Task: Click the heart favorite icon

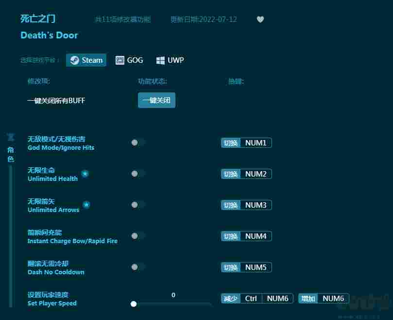Action: click(x=260, y=19)
